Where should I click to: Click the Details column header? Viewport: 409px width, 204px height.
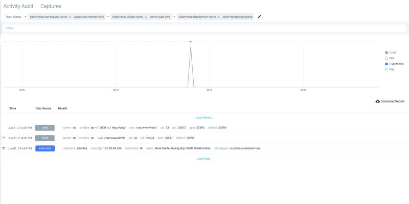coord(62,108)
